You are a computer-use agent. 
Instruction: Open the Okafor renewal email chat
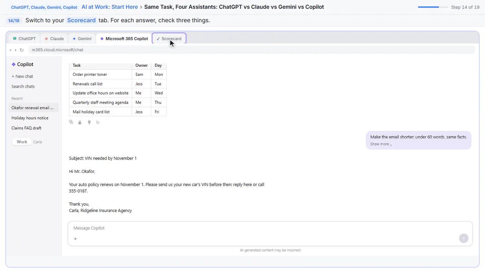34,108
